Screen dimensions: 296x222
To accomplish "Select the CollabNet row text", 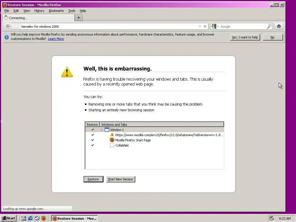I will point(122,145).
